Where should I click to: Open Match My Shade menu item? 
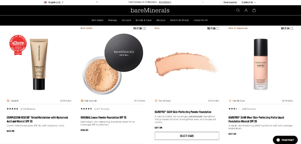click(x=180, y=20)
